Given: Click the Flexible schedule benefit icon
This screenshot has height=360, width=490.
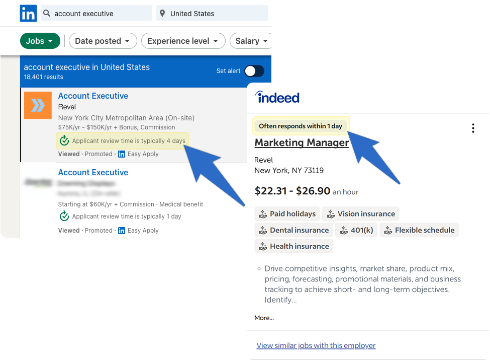Looking at the screenshot, I should tap(388, 231).
